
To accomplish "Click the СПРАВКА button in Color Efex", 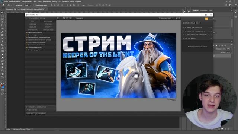I will click(x=30, y=114).
